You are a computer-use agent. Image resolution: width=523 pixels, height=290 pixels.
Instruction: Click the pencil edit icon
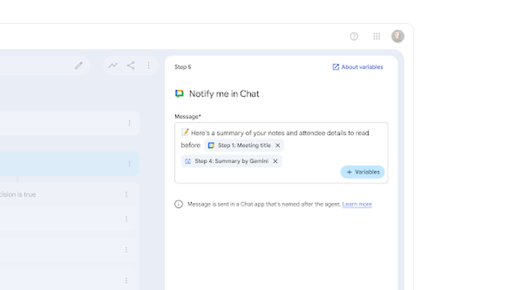[x=78, y=65]
